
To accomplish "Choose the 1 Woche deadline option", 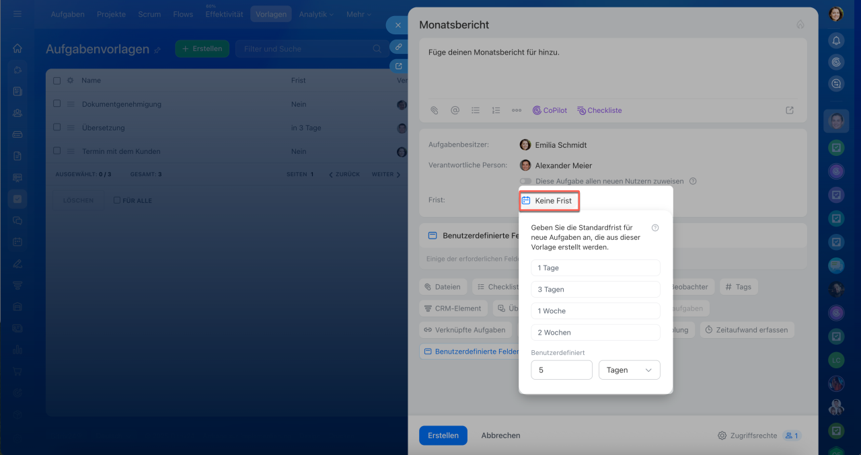I will (x=595, y=311).
